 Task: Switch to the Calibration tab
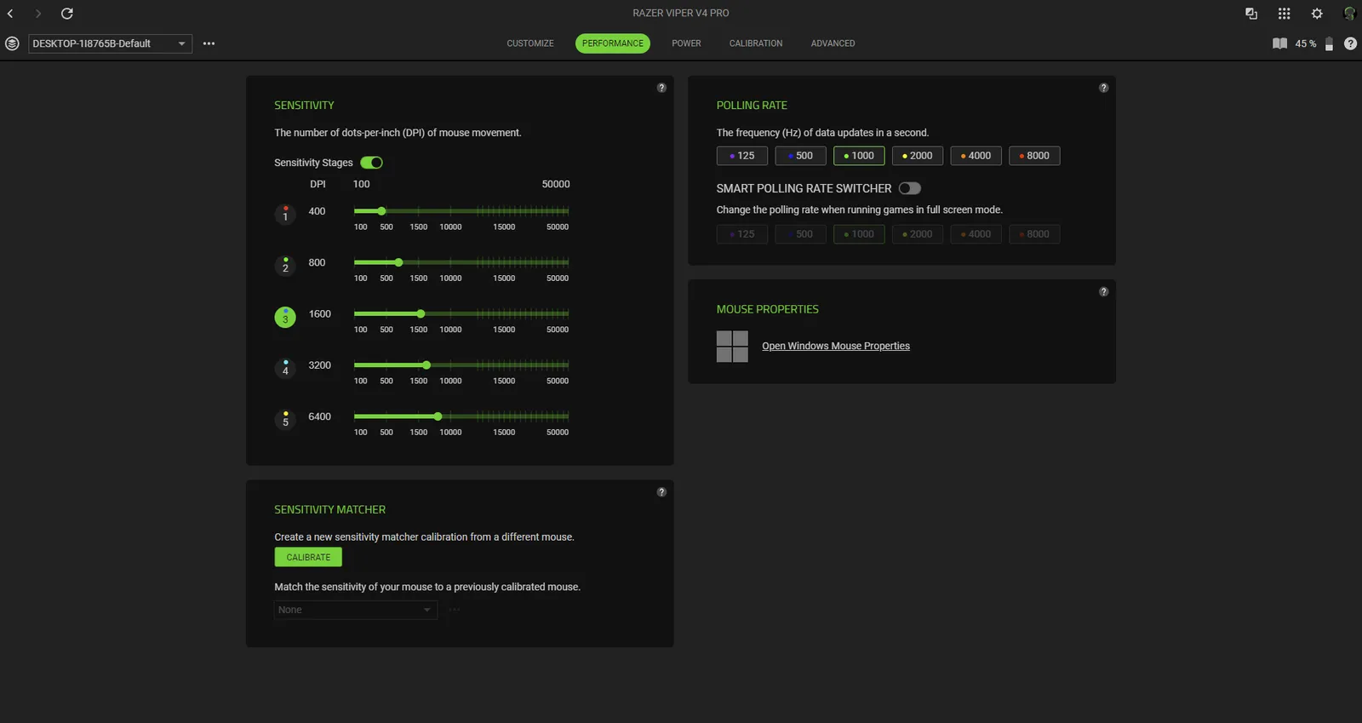click(755, 43)
